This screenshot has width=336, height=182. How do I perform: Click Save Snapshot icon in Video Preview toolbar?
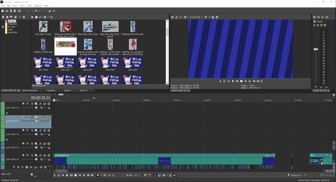point(217,17)
